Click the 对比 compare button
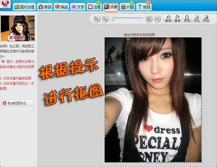Viewport: 217px width, 167px height. point(196,19)
